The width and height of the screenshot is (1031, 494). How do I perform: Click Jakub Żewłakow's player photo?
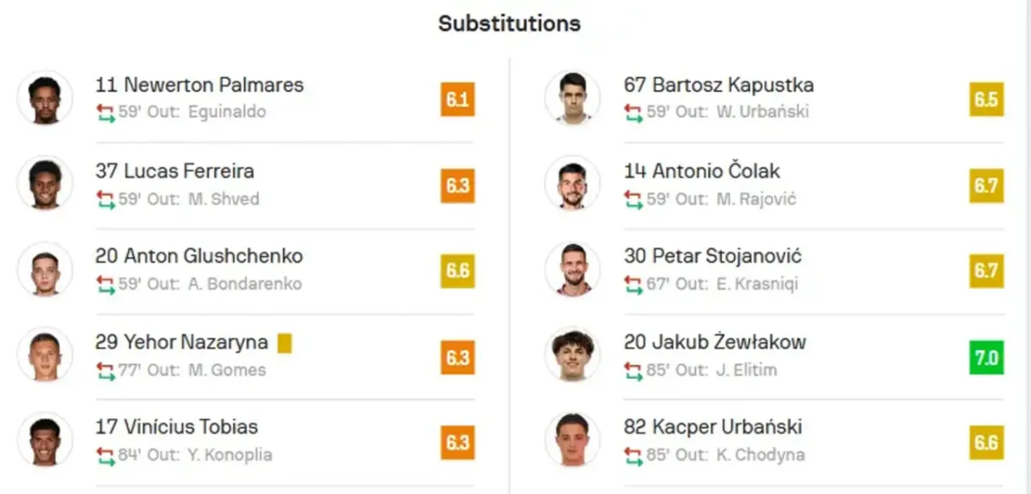click(572, 355)
